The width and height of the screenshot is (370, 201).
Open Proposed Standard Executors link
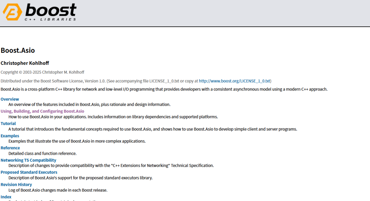click(29, 172)
